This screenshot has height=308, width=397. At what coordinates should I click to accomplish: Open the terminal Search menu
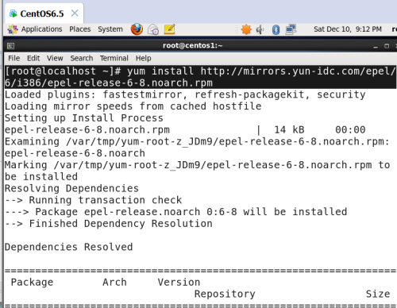point(82,58)
